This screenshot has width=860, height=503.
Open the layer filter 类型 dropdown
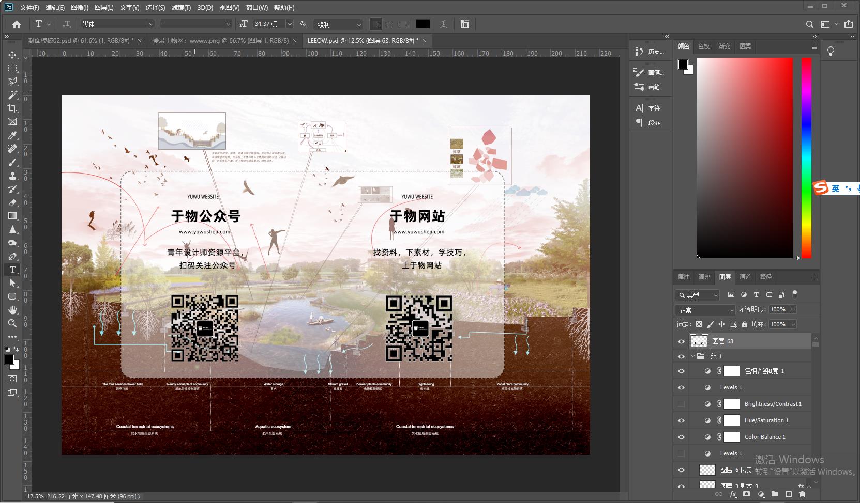point(697,295)
